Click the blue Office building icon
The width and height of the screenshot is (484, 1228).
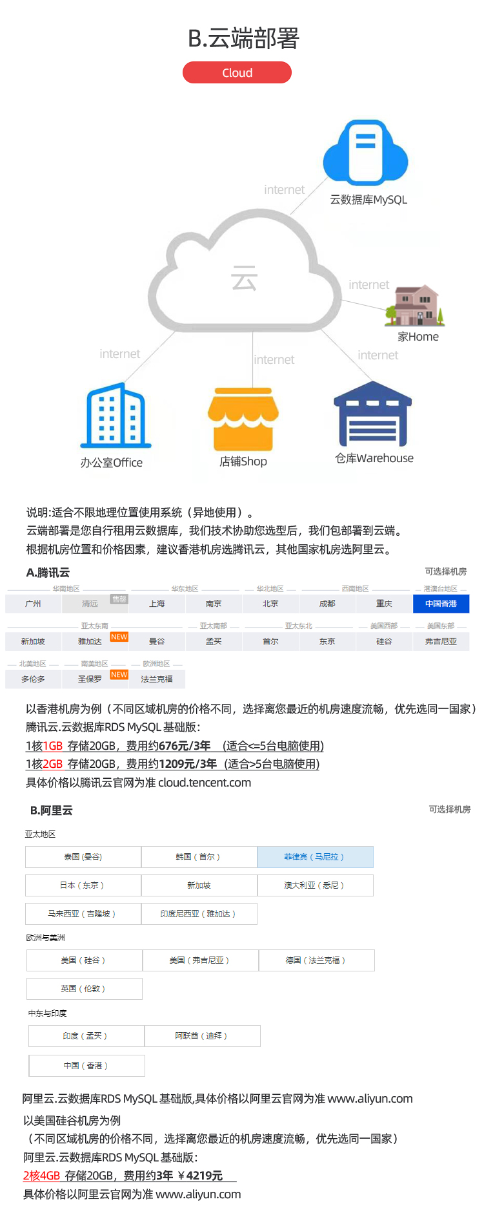[116, 415]
